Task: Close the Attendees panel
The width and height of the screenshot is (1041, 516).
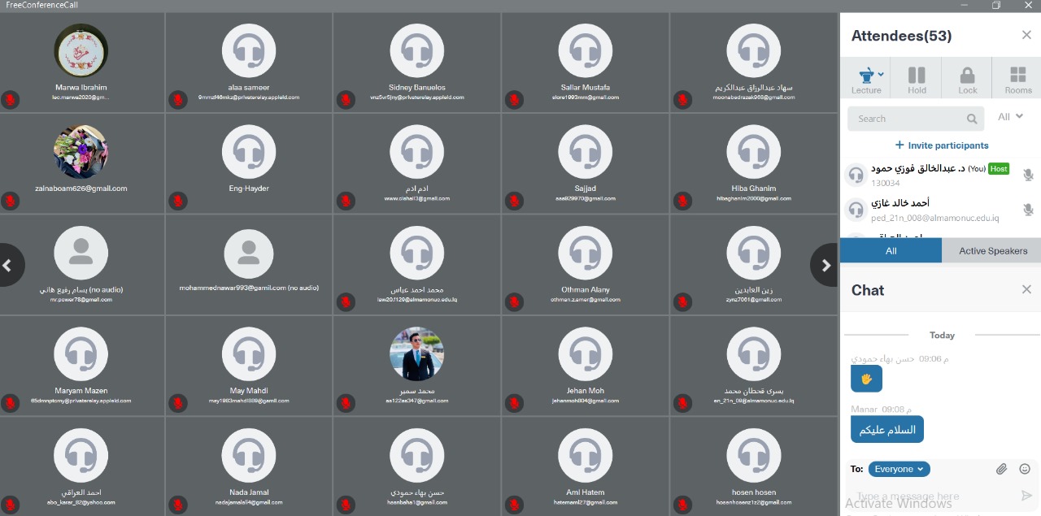Action: (x=1026, y=35)
